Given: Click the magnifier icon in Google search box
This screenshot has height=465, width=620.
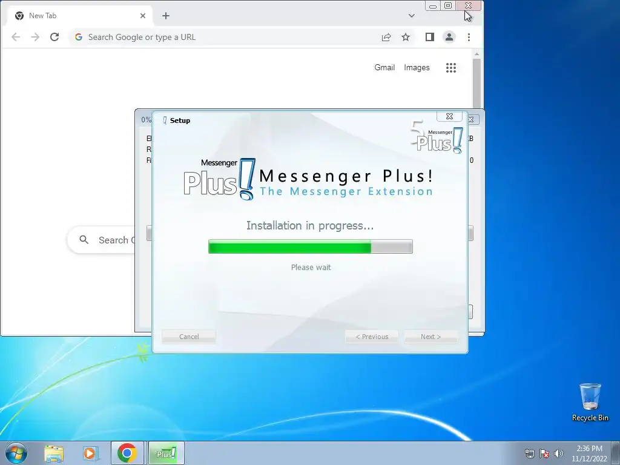Looking at the screenshot, I should 84,240.
